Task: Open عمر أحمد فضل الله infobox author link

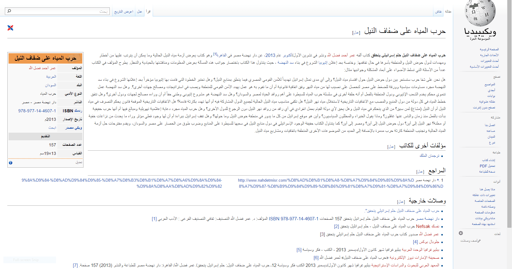Action: [x=42, y=68]
